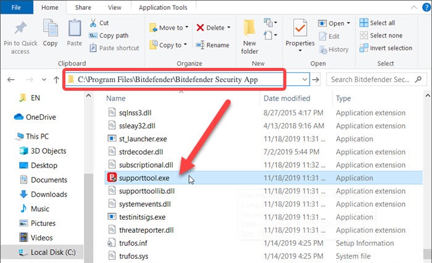432x263 pixels.
Task: Switch to the View ribbon tab
Action: pos(114,7)
